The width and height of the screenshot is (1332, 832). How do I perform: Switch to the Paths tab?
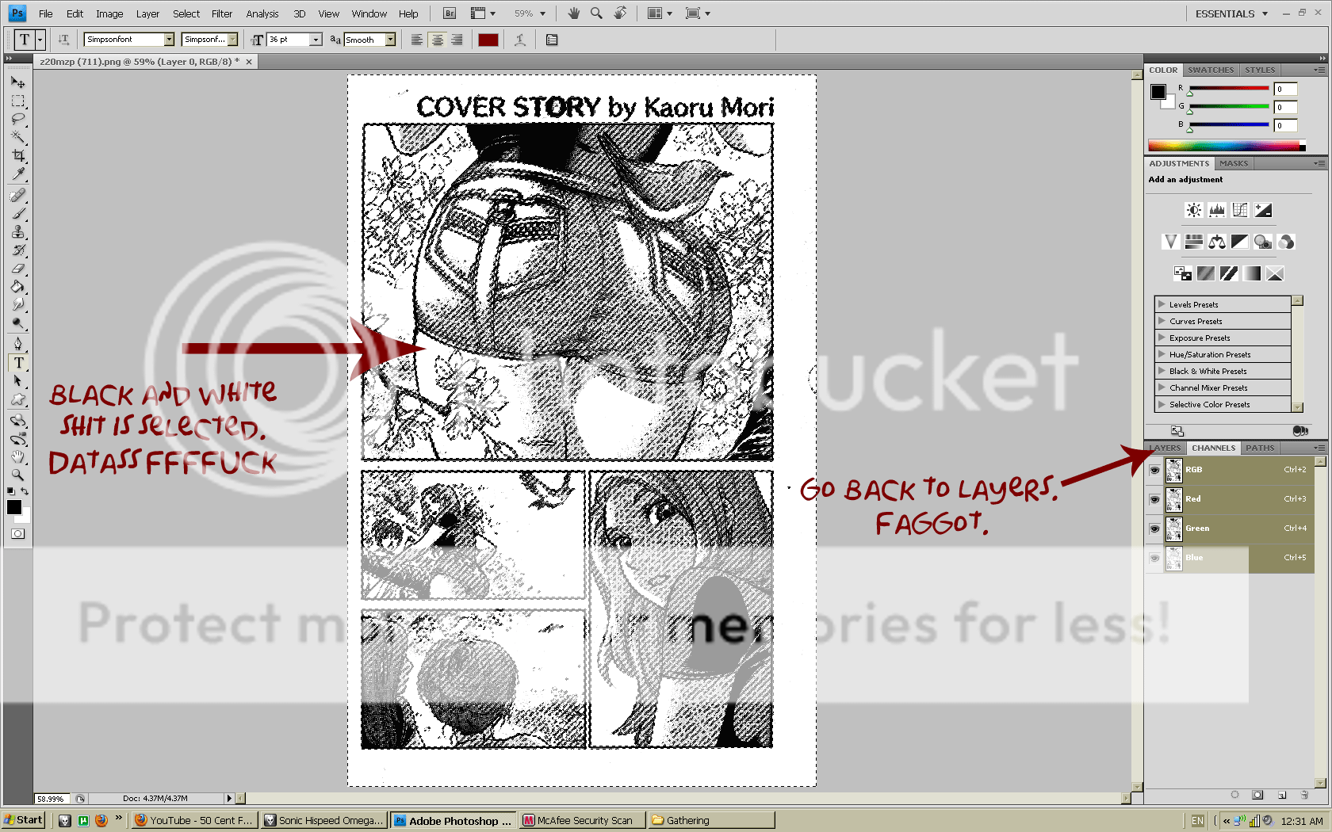[x=1259, y=448]
